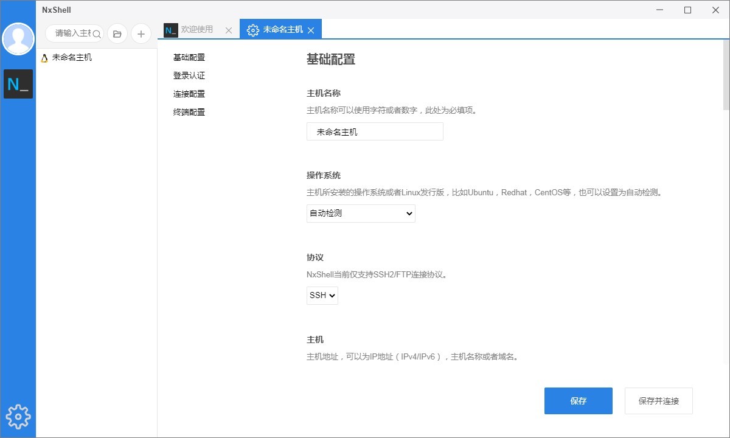Click the 主机名称 text input field

point(374,131)
